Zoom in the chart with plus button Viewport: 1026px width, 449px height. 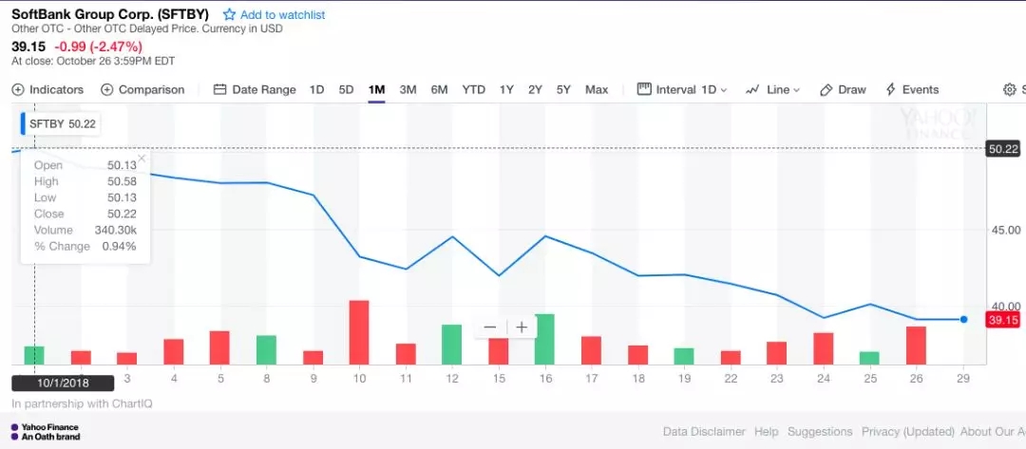[x=522, y=327]
